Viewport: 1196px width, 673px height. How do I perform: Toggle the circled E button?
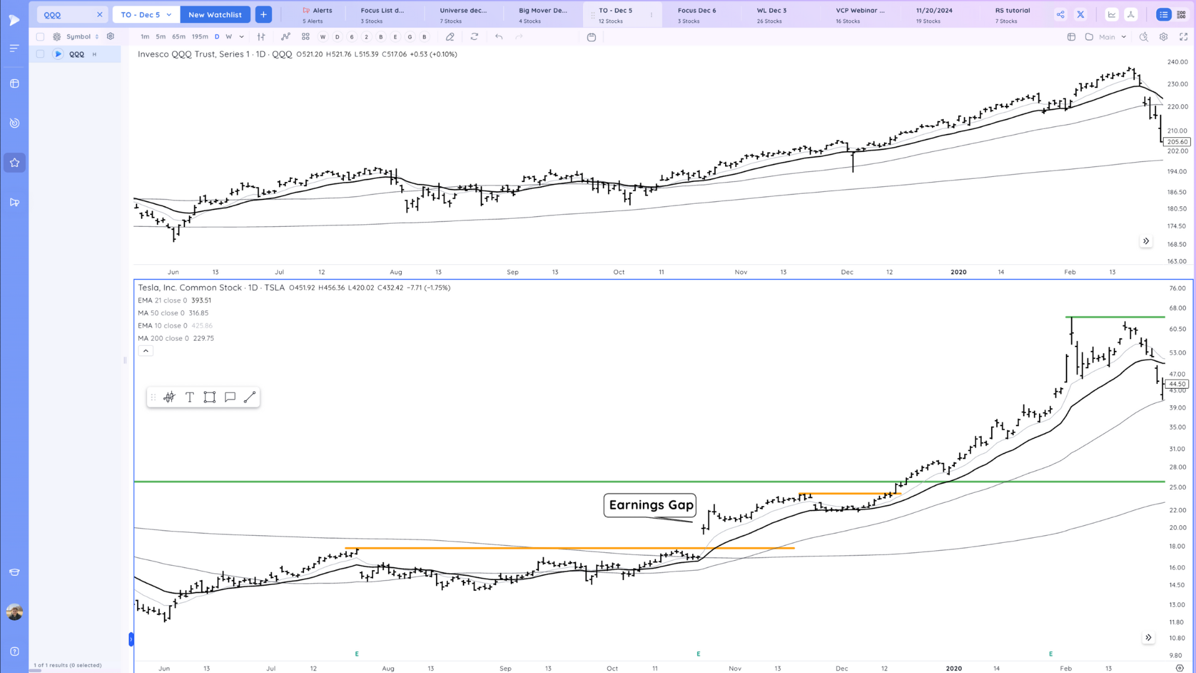(395, 37)
